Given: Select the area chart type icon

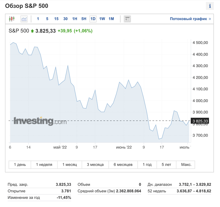Looking at the screenshot, I should click(x=24, y=19).
